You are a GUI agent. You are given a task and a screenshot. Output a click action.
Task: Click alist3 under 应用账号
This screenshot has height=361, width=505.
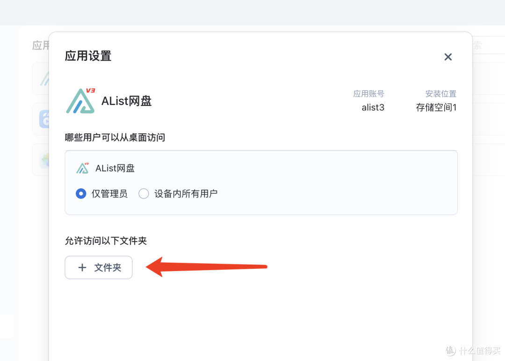(373, 107)
